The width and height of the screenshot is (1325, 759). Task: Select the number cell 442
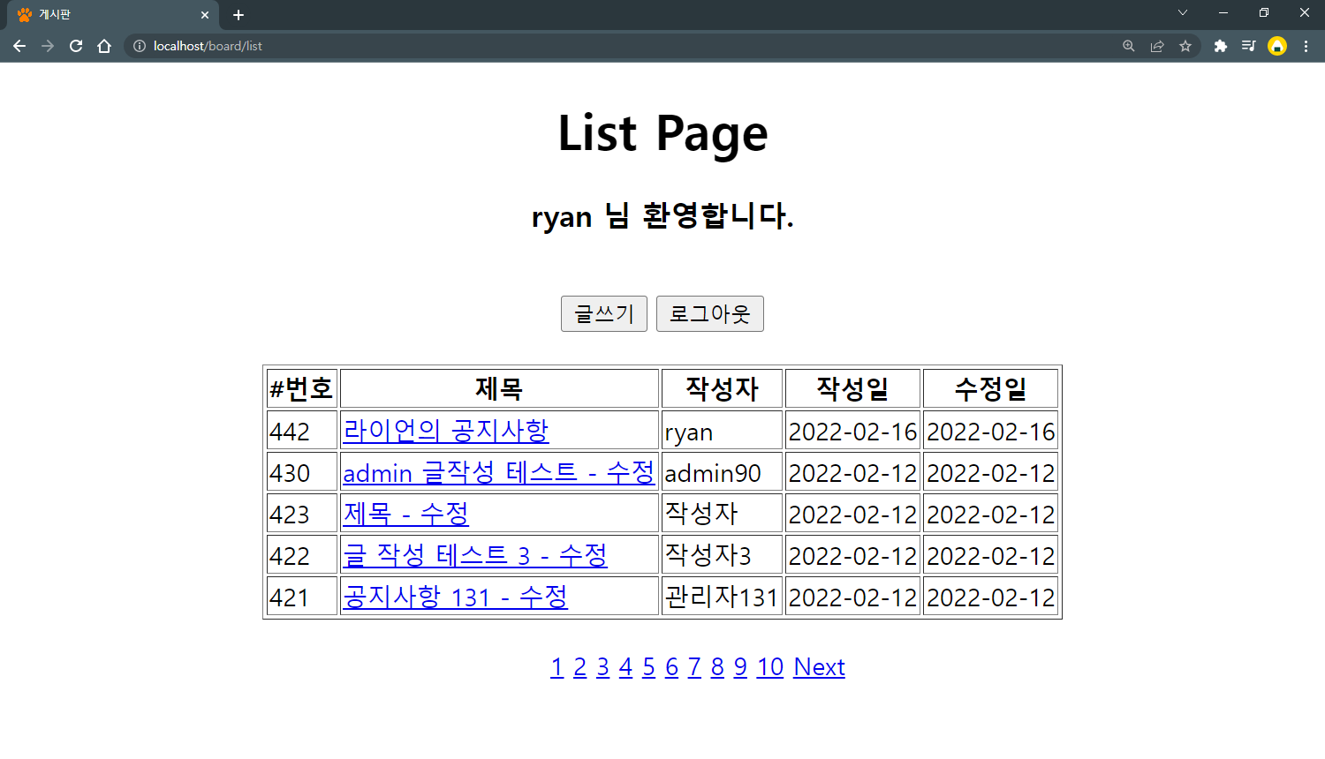click(x=302, y=431)
